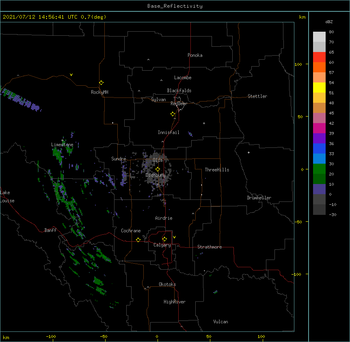Click the Sylvan label
Image resolution: width=350 pixels, height=342 pixels.
click(x=158, y=100)
